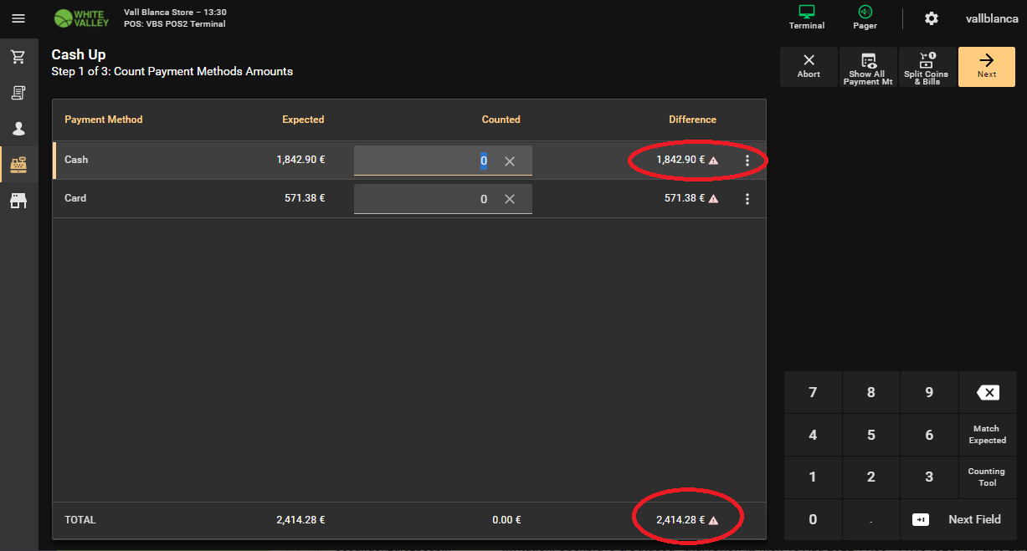Click the TOTAL row label
1027x551 pixels.
point(80,520)
